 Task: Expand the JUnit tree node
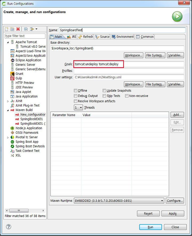coord(8,101)
